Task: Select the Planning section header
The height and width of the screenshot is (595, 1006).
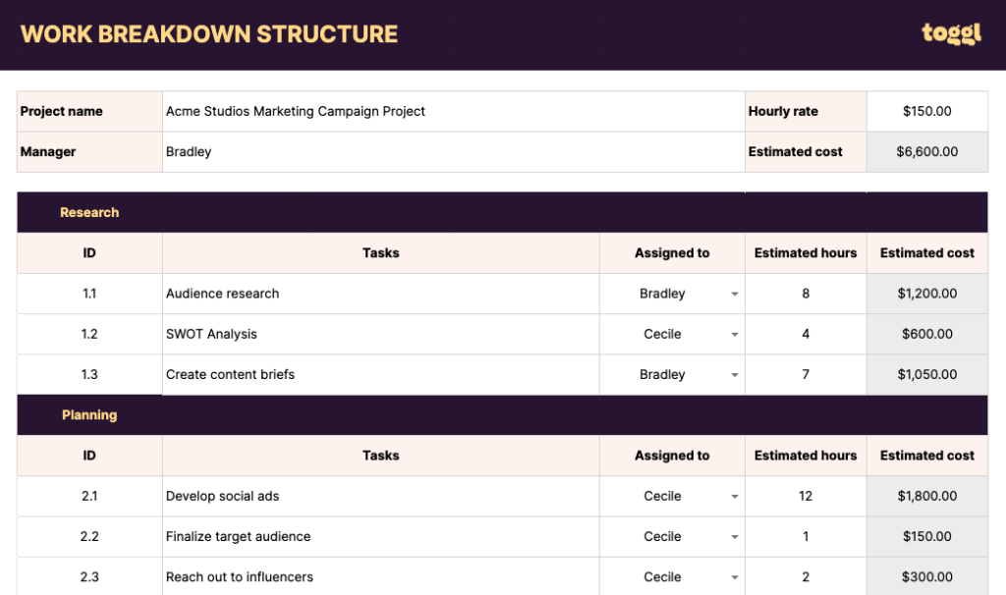Action: [x=89, y=414]
